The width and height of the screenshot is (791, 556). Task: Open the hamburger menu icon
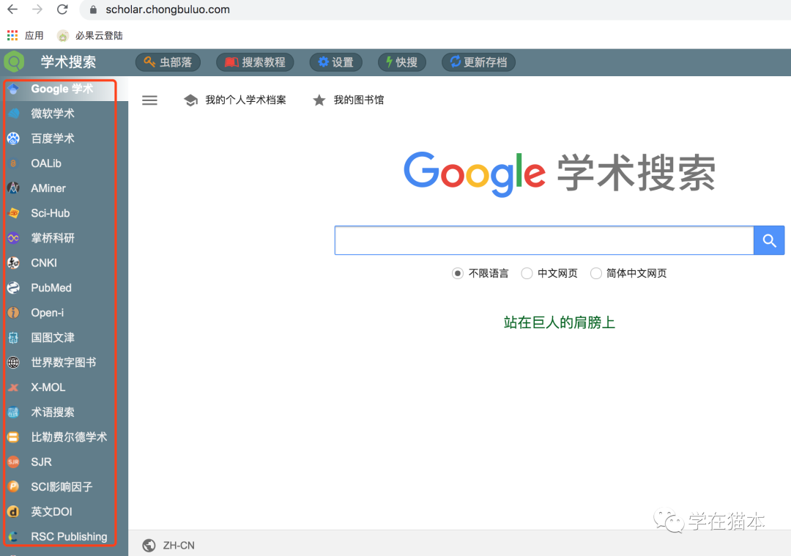pos(149,100)
